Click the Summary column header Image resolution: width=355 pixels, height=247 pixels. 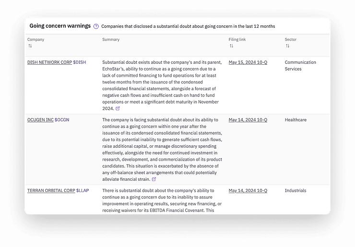tap(111, 39)
